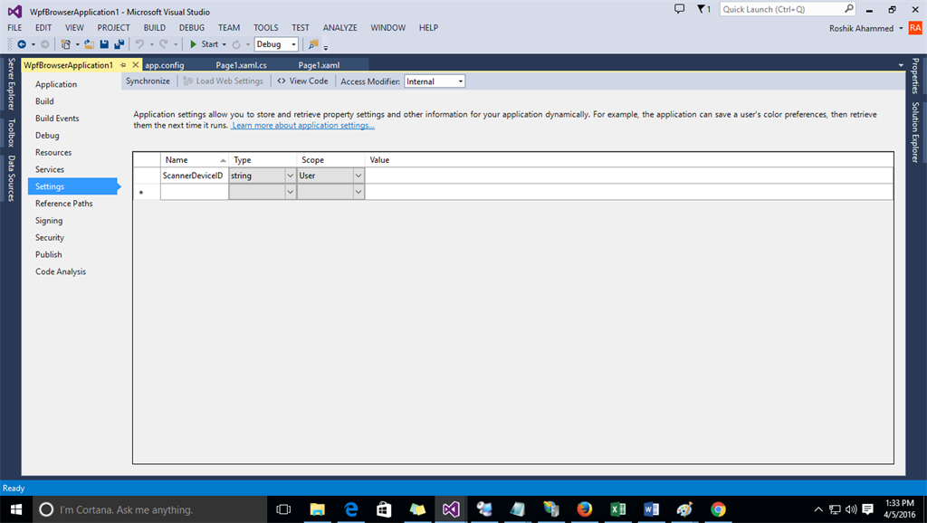Open the DEBUG menu
927x523 pixels.
(x=192, y=28)
